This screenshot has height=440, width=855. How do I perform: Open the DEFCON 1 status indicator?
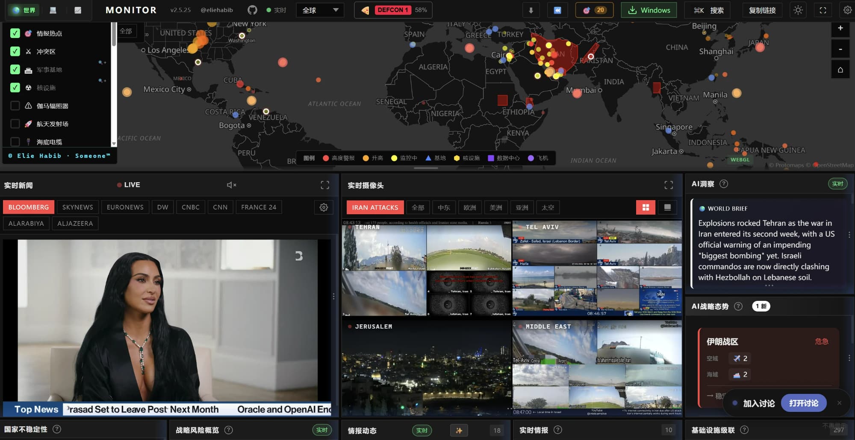point(393,10)
